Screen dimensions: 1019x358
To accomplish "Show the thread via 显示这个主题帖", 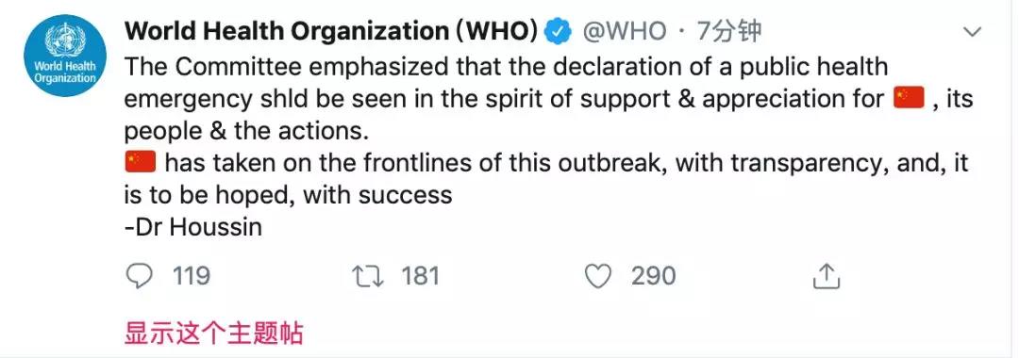I will (214, 333).
